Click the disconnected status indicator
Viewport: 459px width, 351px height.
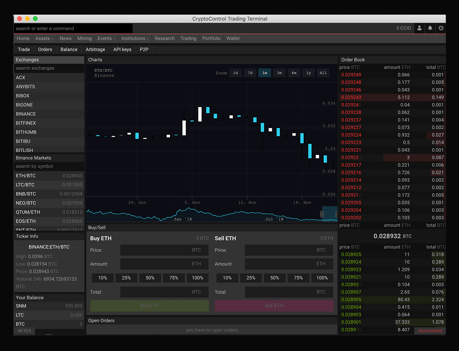(430, 331)
